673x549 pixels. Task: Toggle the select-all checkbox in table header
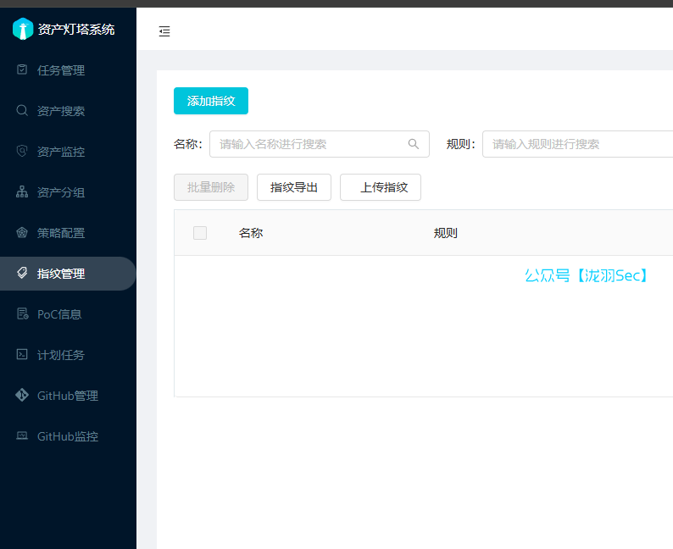pyautogui.click(x=200, y=233)
